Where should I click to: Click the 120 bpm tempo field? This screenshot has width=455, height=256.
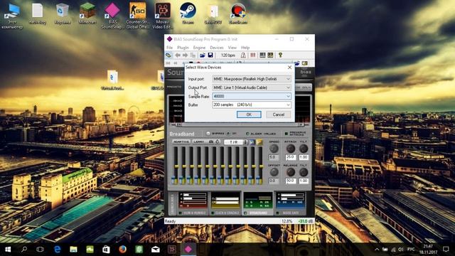[228, 55]
